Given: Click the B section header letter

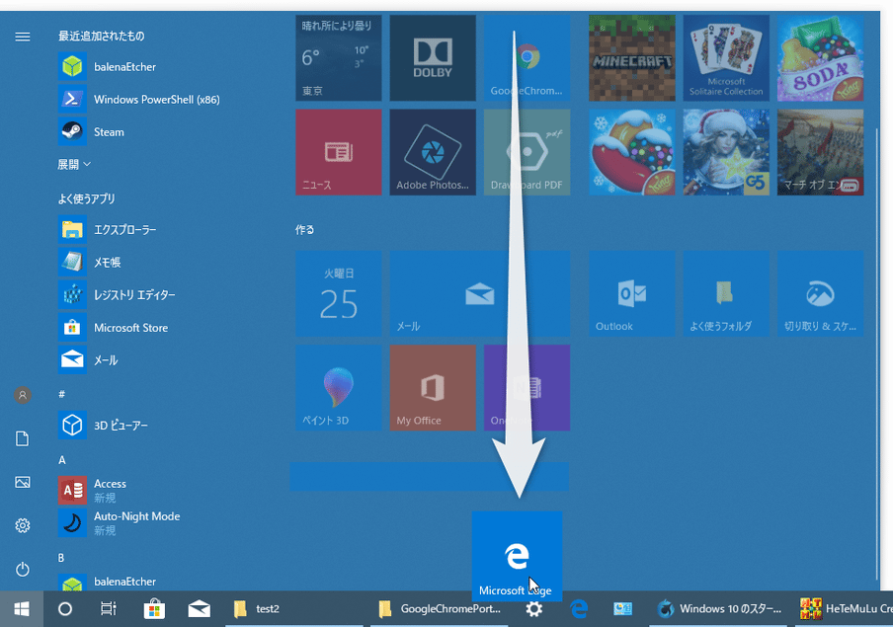Looking at the screenshot, I should (x=61, y=558).
